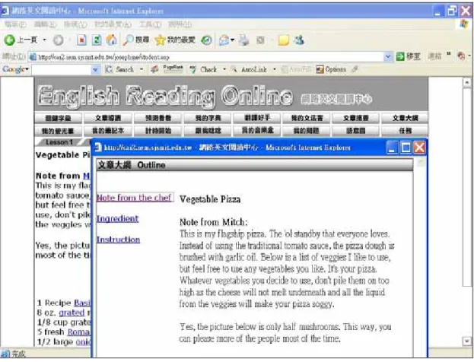Click the 語意圖 semantic map button
The height and width of the screenshot is (362, 474).
[x=356, y=131]
